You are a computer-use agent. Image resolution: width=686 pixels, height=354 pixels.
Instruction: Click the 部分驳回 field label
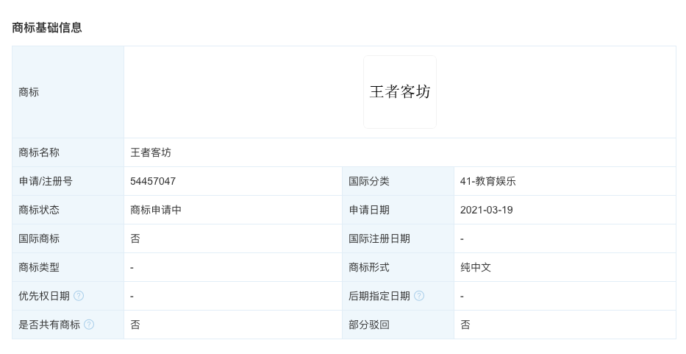(x=369, y=325)
